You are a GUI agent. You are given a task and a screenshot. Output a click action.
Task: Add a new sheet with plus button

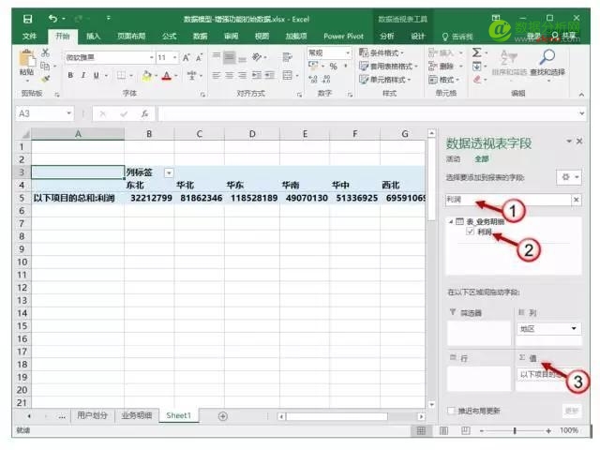click(223, 416)
